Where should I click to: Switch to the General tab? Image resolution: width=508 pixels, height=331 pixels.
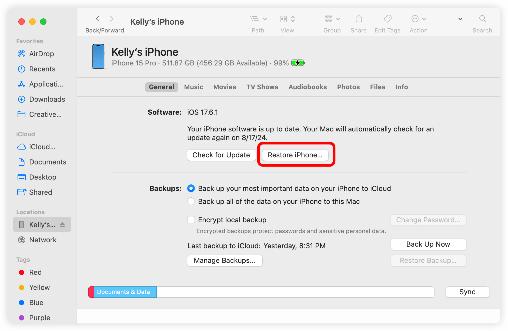pyautogui.click(x=162, y=87)
